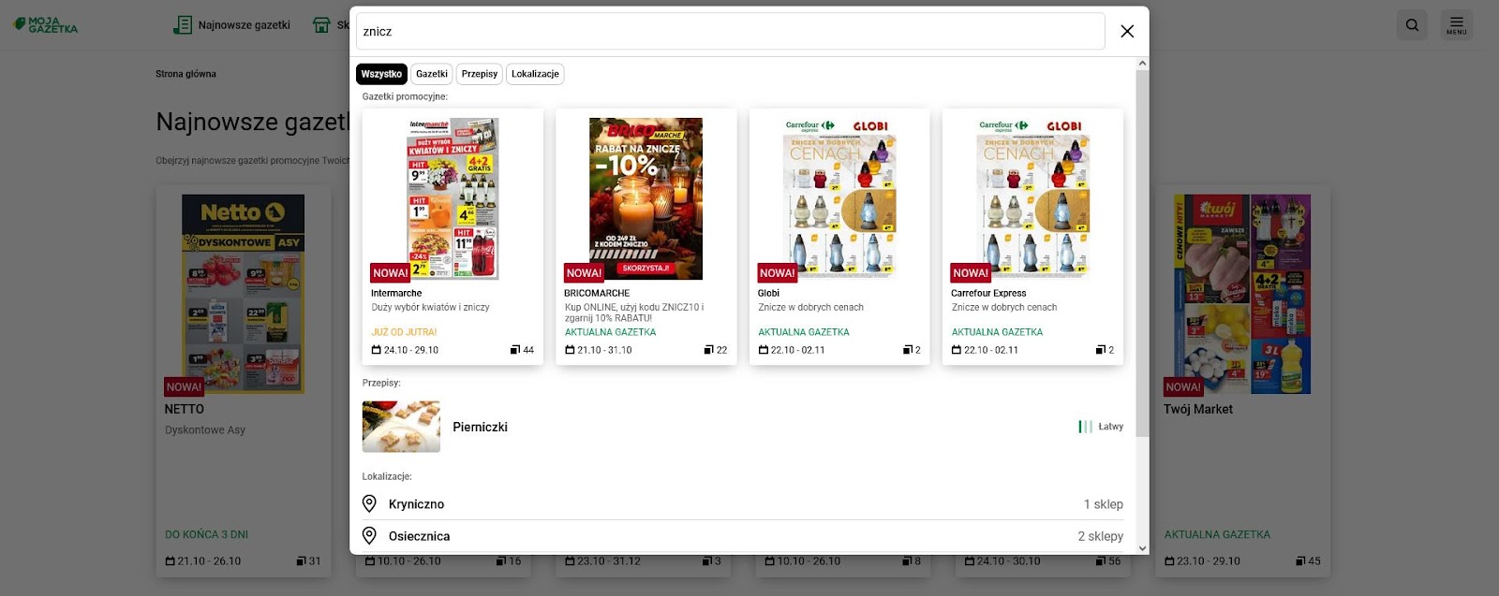
Task: Click page count icon on Globi card
Action: [907, 350]
